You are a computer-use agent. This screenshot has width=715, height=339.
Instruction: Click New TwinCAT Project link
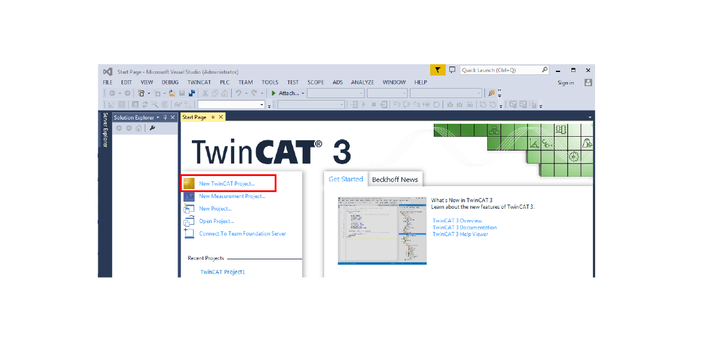pyautogui.click(x=227, y=184)
